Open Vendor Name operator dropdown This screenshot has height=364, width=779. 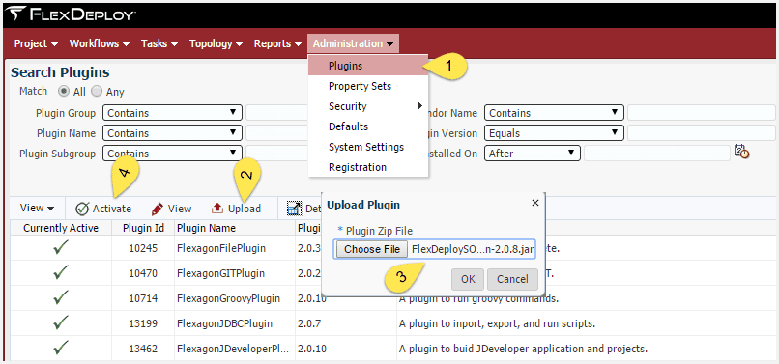point(554,113)
